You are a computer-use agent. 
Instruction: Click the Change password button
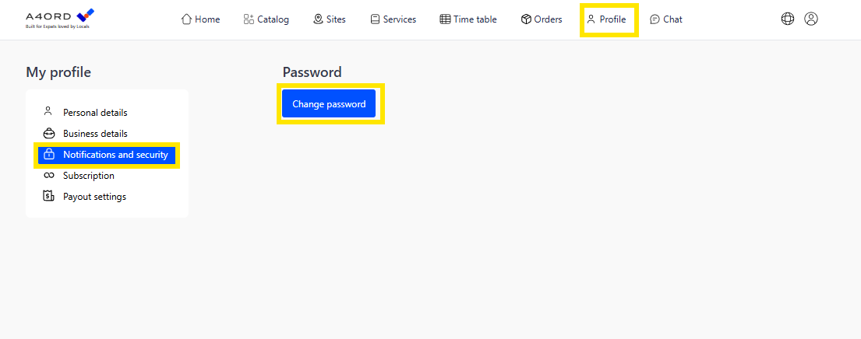point(329,104)
